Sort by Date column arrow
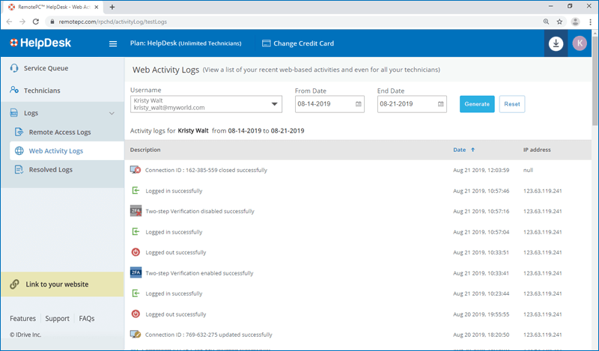 472,150
